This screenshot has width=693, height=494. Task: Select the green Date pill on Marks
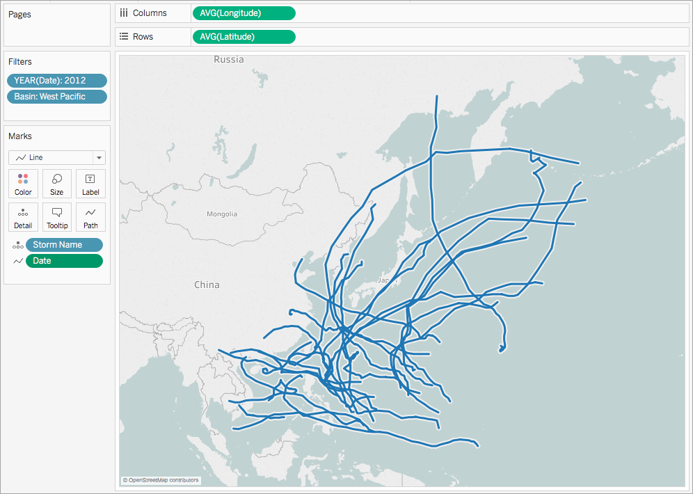coord(65,261)
